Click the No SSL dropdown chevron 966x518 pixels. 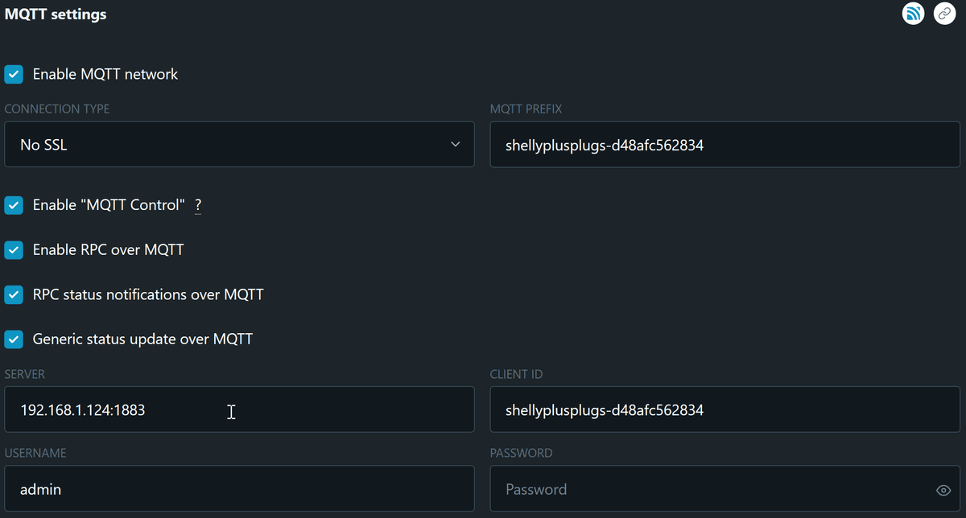[x=456, y=145]
